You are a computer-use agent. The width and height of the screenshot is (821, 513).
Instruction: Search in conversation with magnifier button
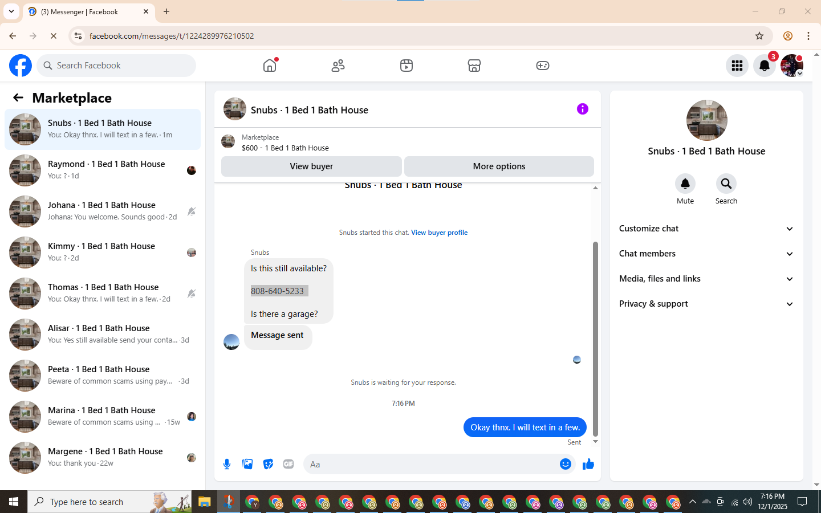pos(726,184)
